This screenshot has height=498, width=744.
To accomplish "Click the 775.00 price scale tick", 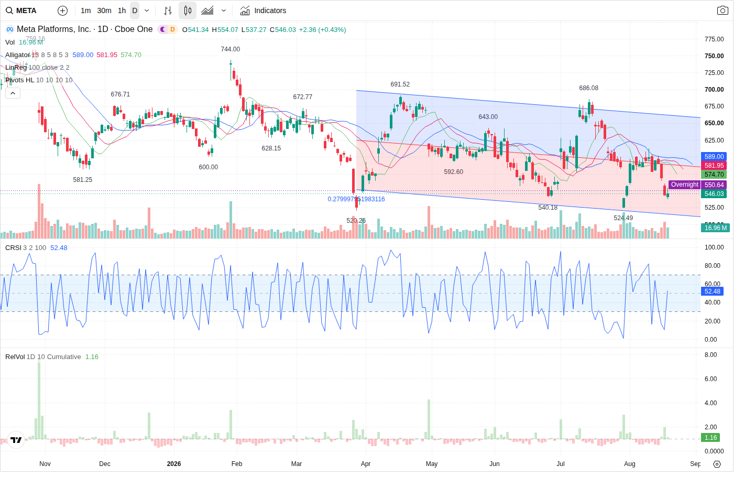I will coord(714,39).
